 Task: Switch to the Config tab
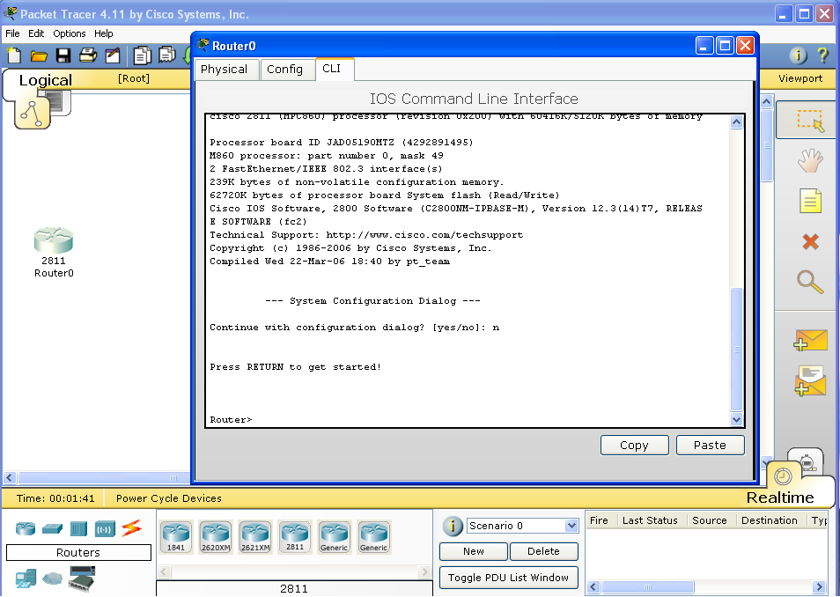pos(286,70)
